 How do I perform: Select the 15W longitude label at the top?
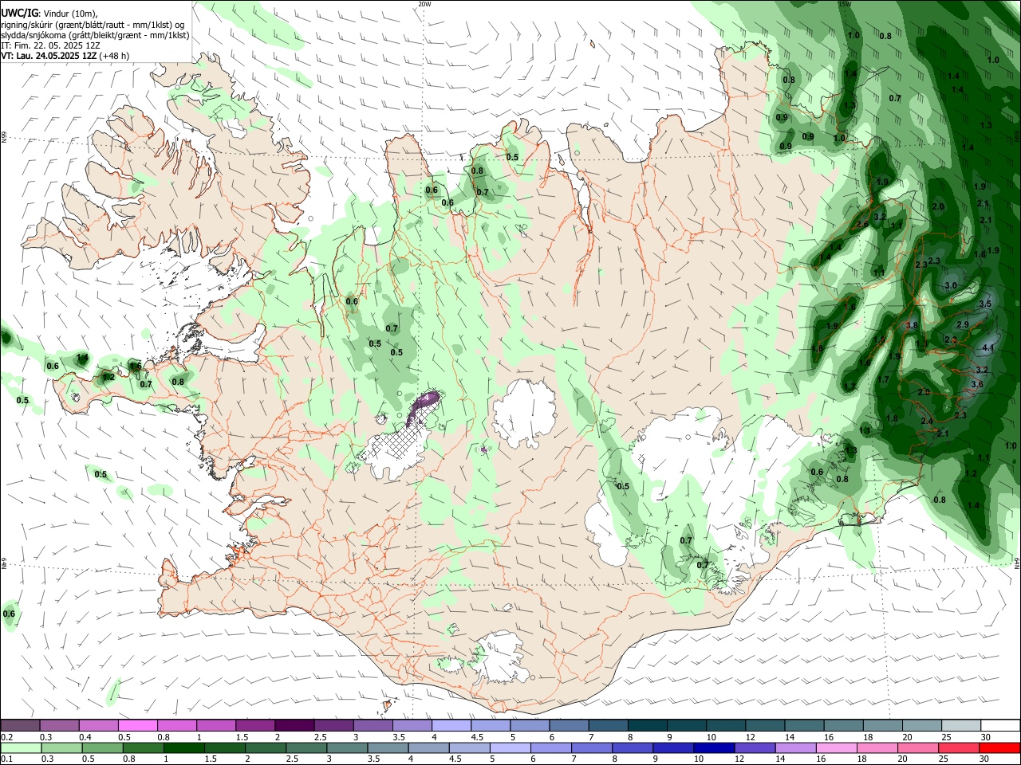[845, 4]
